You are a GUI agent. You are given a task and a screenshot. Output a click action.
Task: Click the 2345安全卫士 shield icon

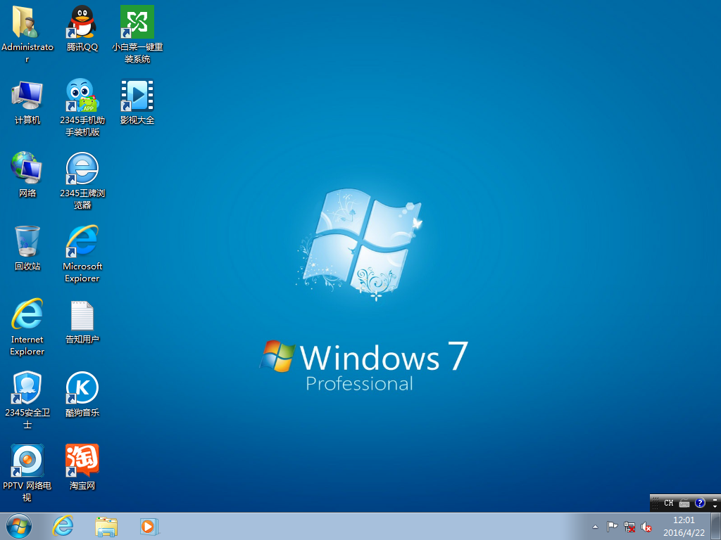coord(27,389)
